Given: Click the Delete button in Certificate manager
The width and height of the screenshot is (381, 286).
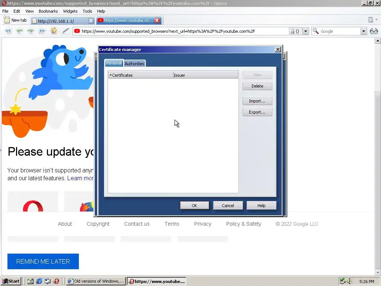Looking at the screenshot, I should click(257, 86).
